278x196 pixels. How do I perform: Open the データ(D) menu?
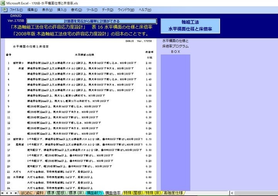[x=108, y=10]
